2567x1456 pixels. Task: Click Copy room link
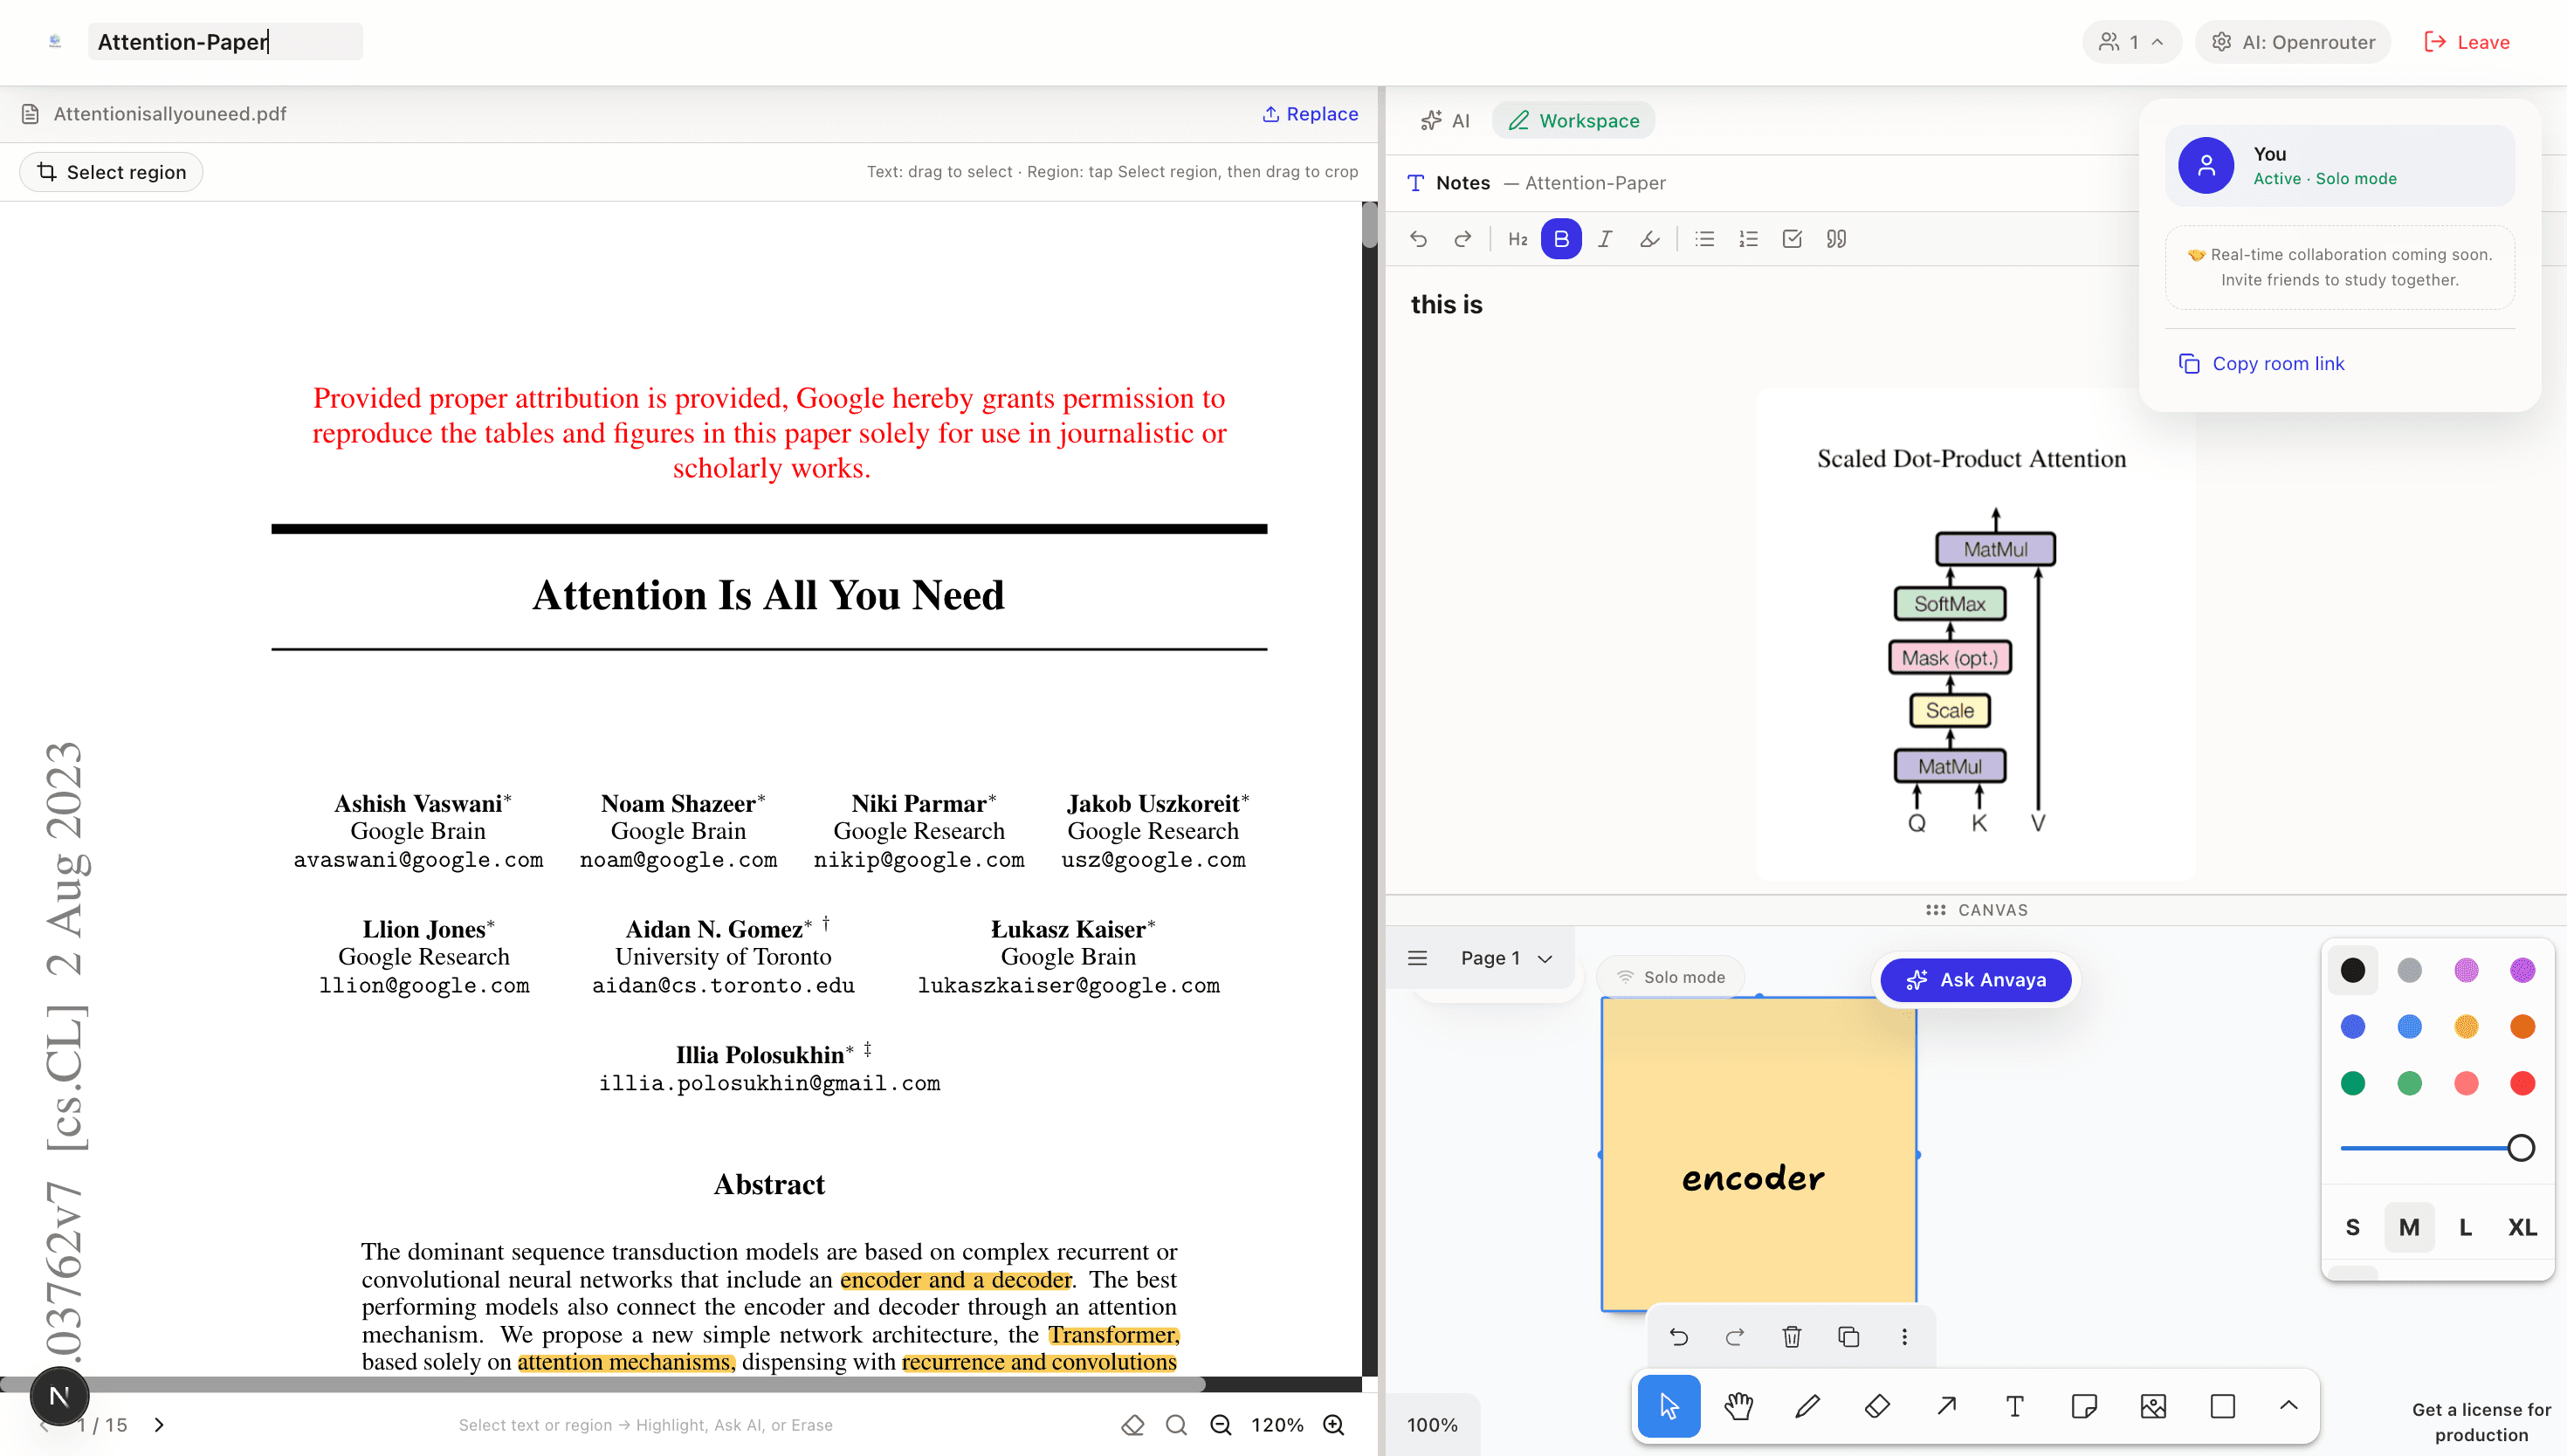(x=2277, y=363)
